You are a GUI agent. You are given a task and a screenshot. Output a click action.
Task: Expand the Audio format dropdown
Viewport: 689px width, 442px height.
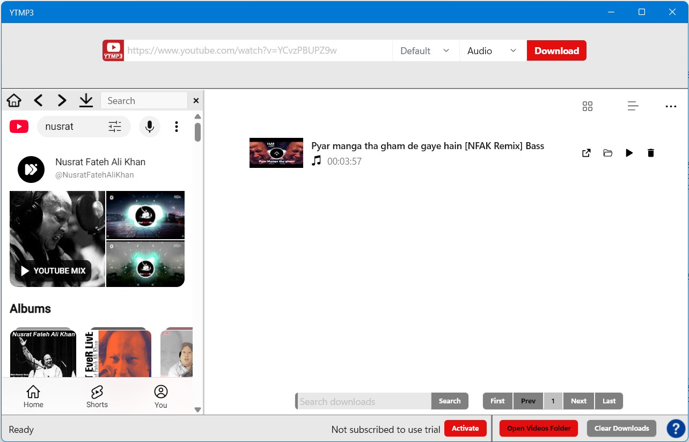click(x=493, y=50)
